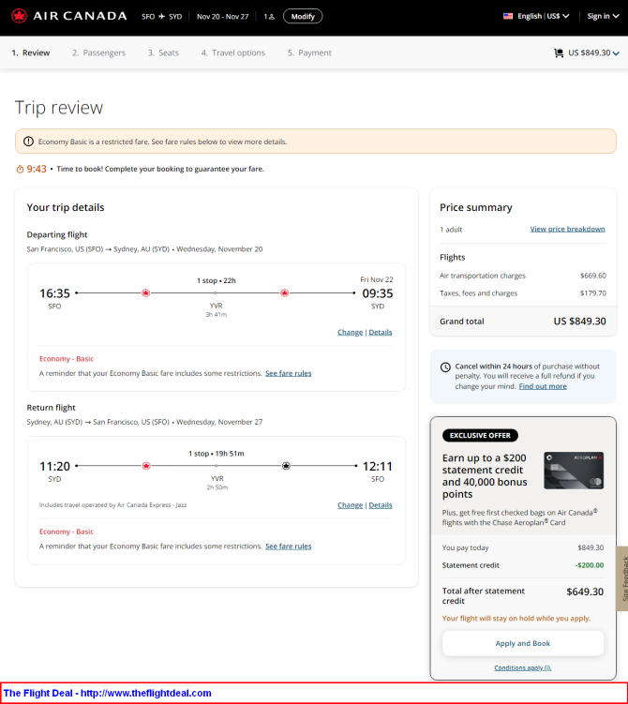Go to the 2. Passengers step
The height and width of the screenshot is (704, 628).
pyautogui.click(x=98, y=53)
